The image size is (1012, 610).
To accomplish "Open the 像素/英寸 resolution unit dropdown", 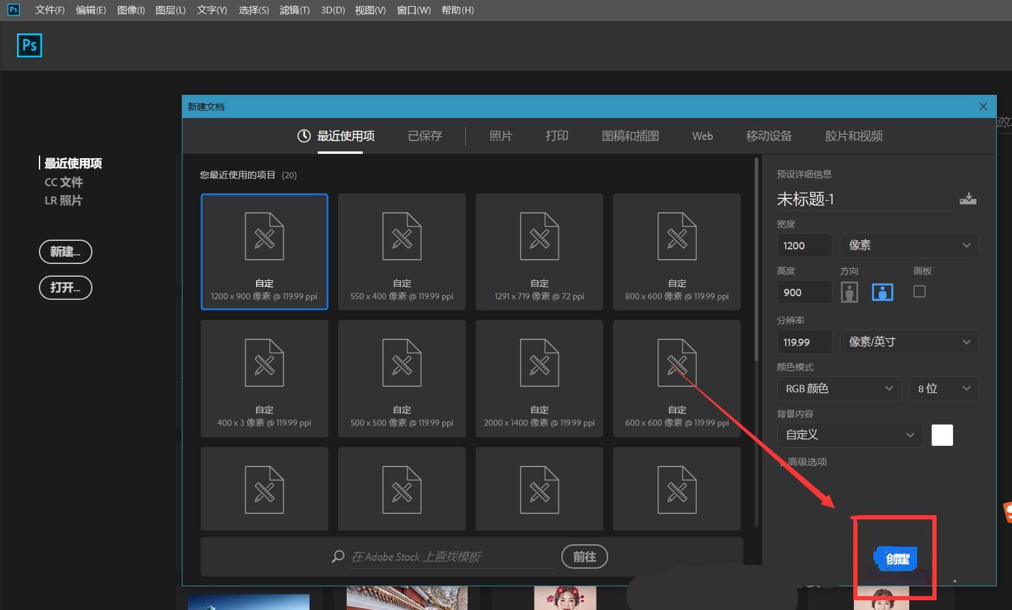I will click(909, 342).
